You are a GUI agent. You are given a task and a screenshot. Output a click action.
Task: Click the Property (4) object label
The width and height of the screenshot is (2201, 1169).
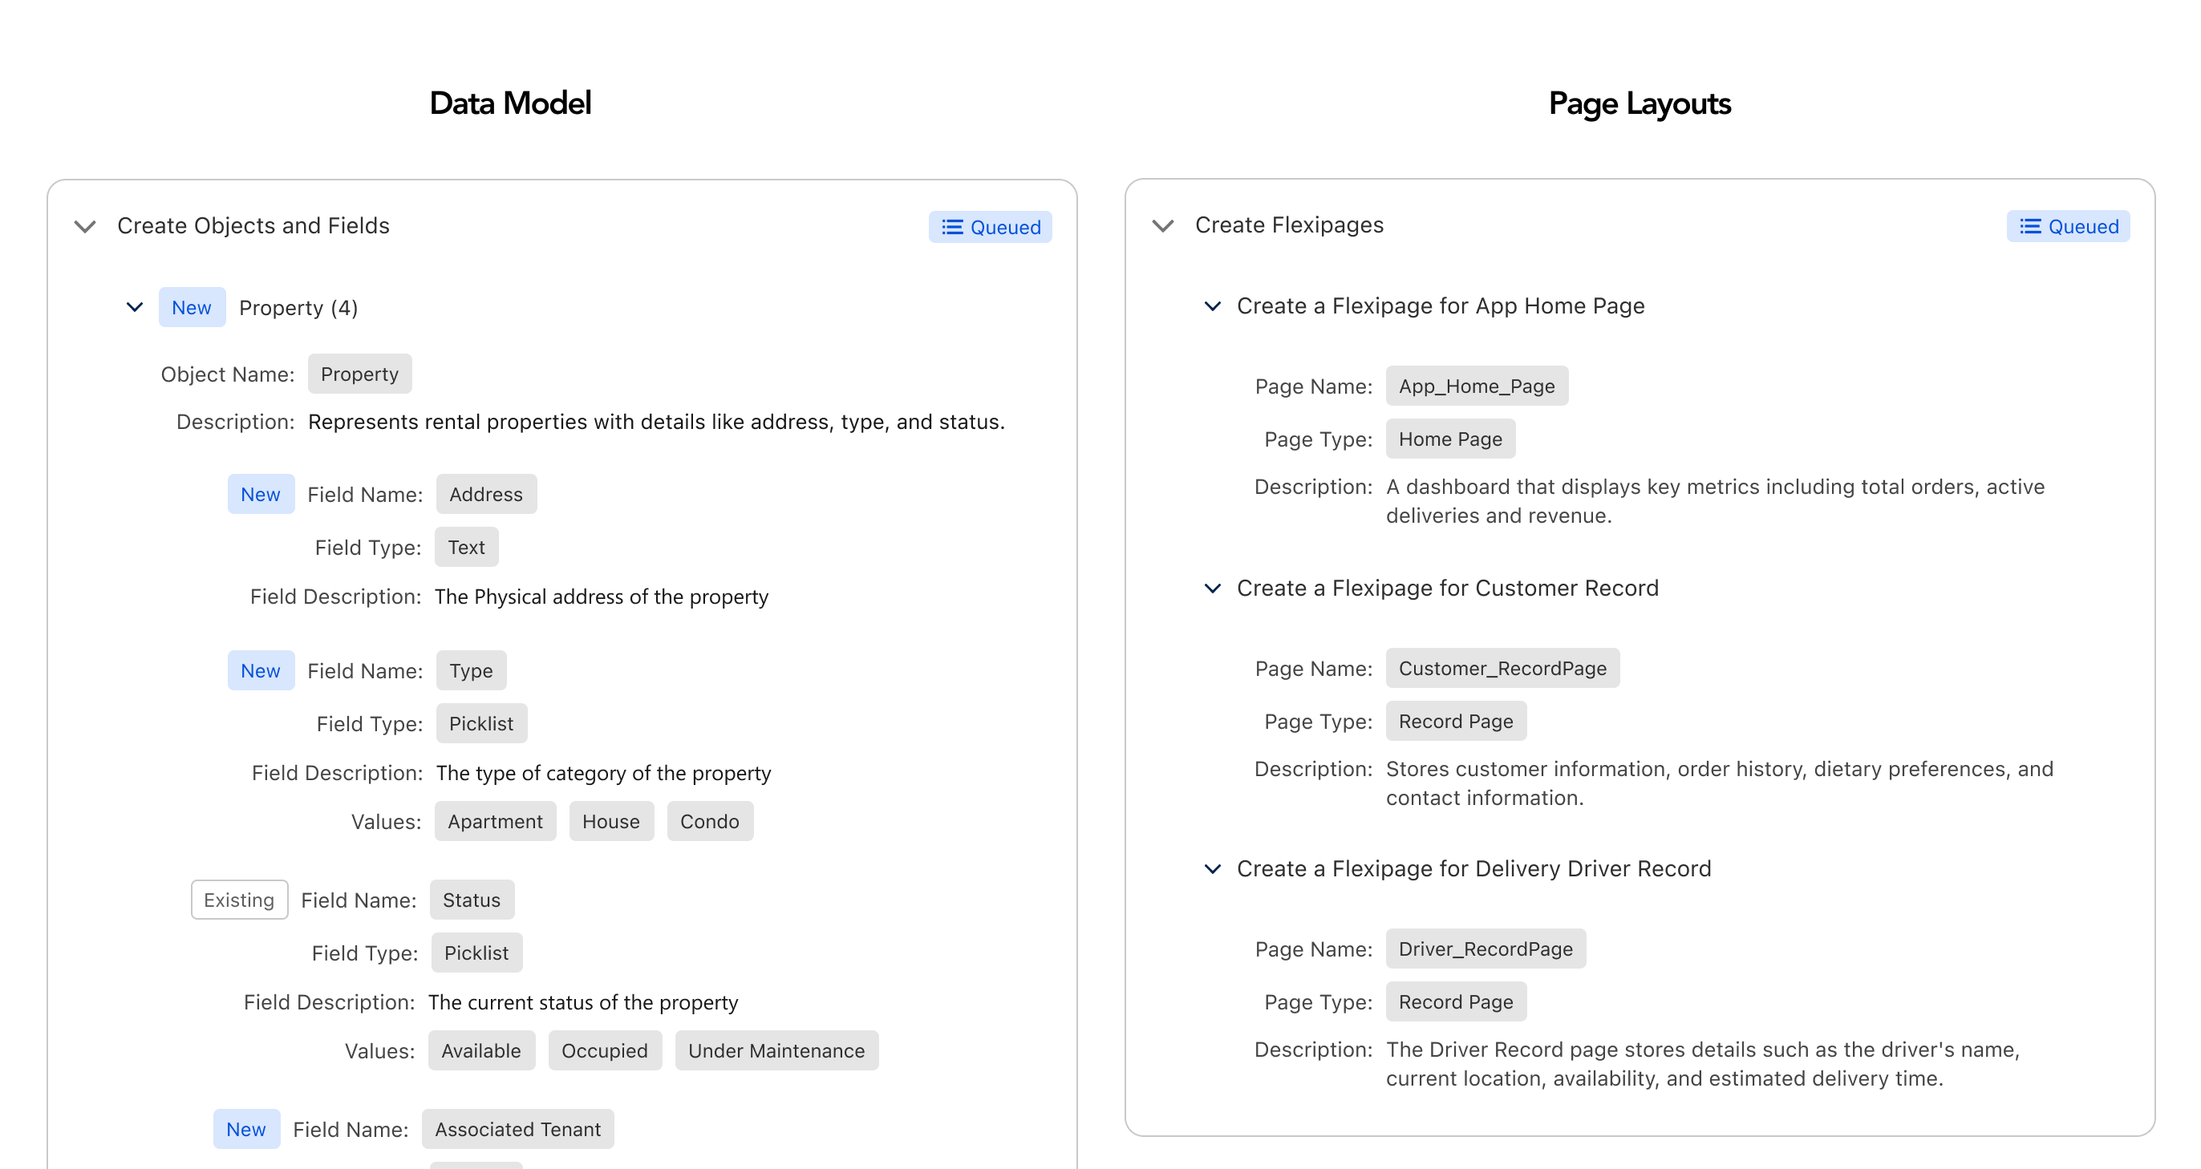click(298, 307)
